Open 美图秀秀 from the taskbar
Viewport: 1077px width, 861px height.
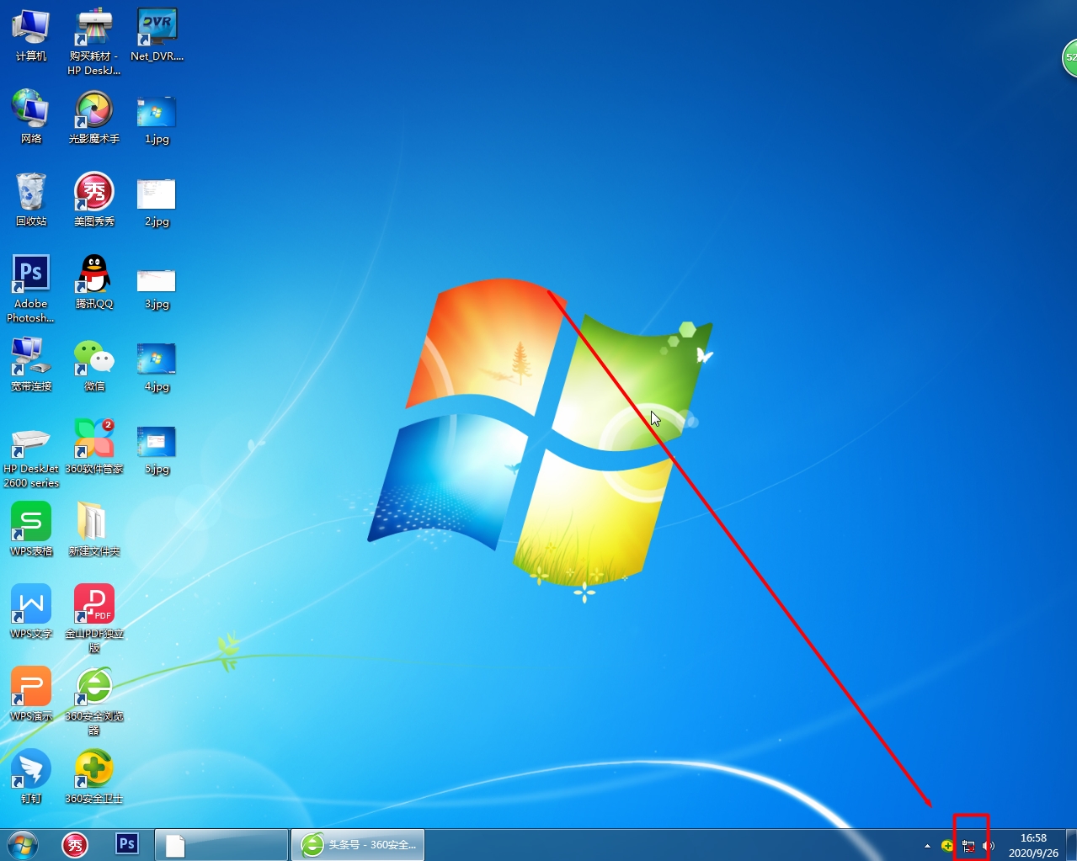(x=76, y=844)
